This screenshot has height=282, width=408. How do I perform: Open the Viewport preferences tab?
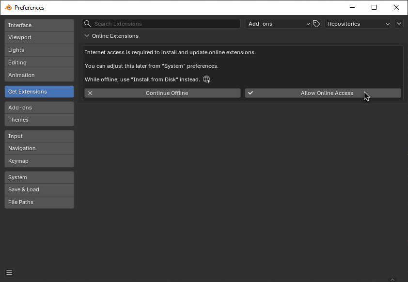click(39, 37)
